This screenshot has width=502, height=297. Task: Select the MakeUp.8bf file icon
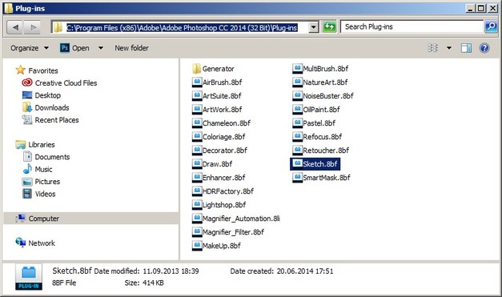197,246
